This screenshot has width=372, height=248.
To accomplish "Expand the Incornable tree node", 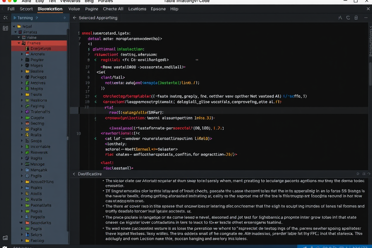I will click(22, 147).
